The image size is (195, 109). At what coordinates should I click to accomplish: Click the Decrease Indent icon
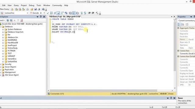(89, 13)
